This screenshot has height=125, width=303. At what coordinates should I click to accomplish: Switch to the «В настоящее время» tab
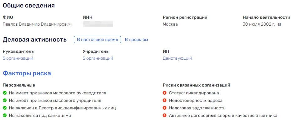(97, 40)
